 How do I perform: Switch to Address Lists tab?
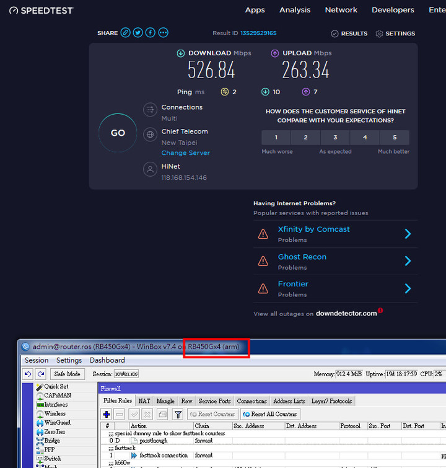coord(289,401)
